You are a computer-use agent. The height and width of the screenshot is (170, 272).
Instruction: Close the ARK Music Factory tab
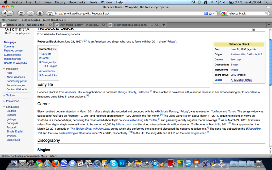click(x=103, y=25)
